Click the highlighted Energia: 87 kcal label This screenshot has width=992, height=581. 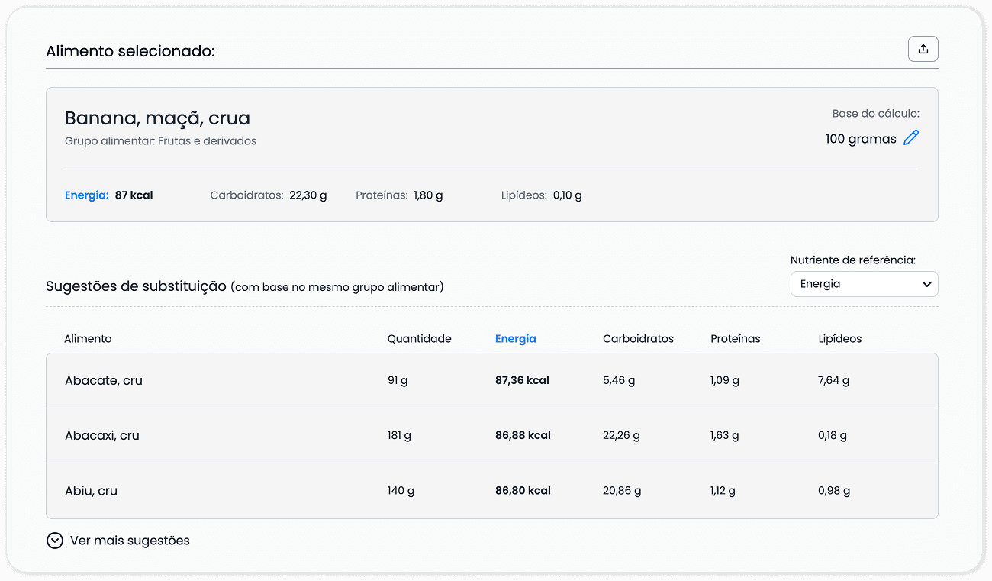pyautogui.click(x=108, y=195)
